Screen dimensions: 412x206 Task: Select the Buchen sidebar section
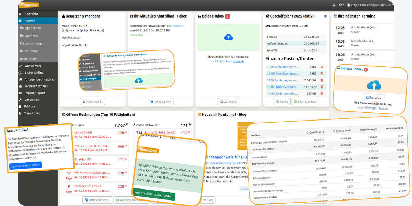point(37,21)
